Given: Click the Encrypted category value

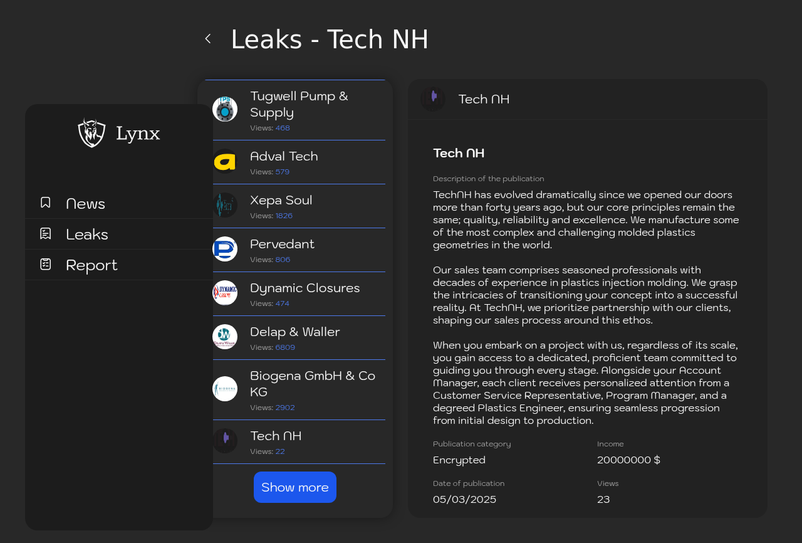Looking at the screenshot, I should coord(459,460).
